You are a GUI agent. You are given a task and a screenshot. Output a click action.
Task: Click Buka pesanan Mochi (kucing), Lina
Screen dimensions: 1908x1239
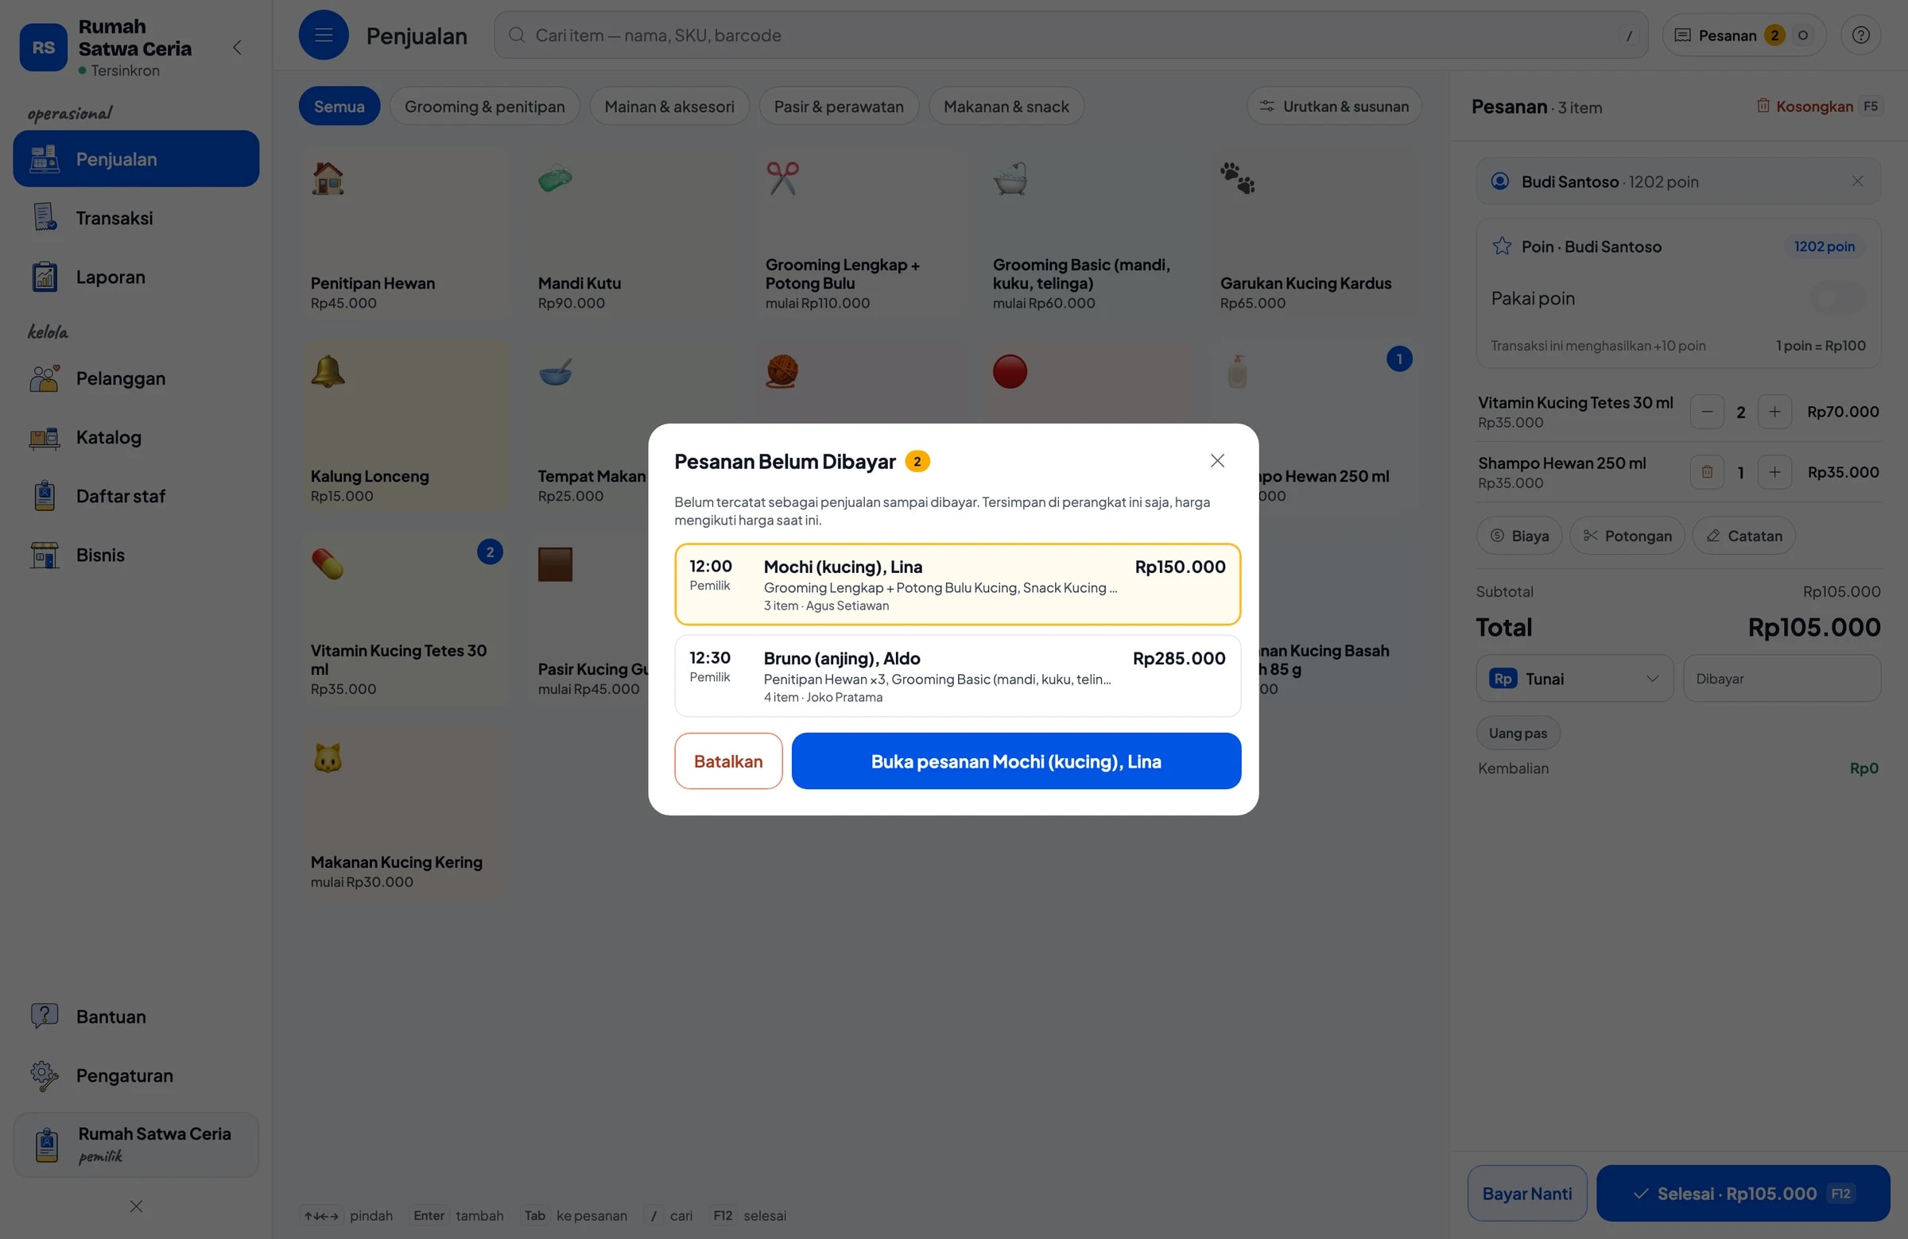(x=1016, y=761)
